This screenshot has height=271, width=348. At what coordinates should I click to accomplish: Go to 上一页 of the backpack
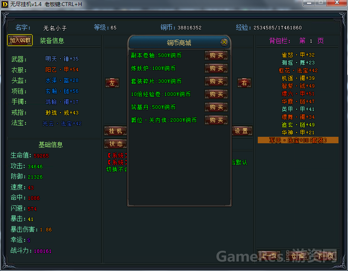click(269, 255)
